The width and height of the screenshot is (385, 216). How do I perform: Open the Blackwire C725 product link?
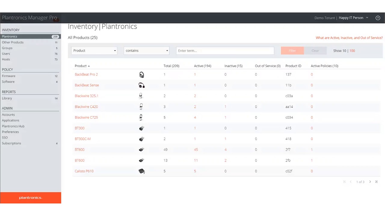86,117
